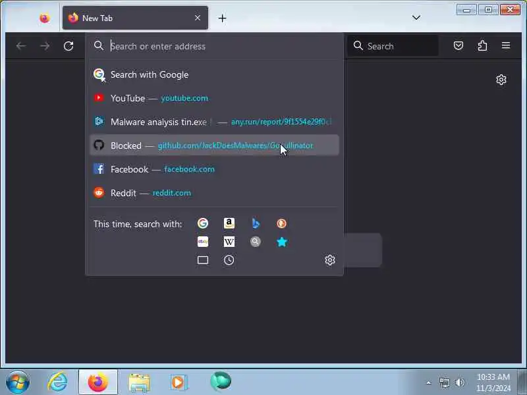The image size is (527, 395).
Task: Search this time with eBay icon
Action: 203,242
